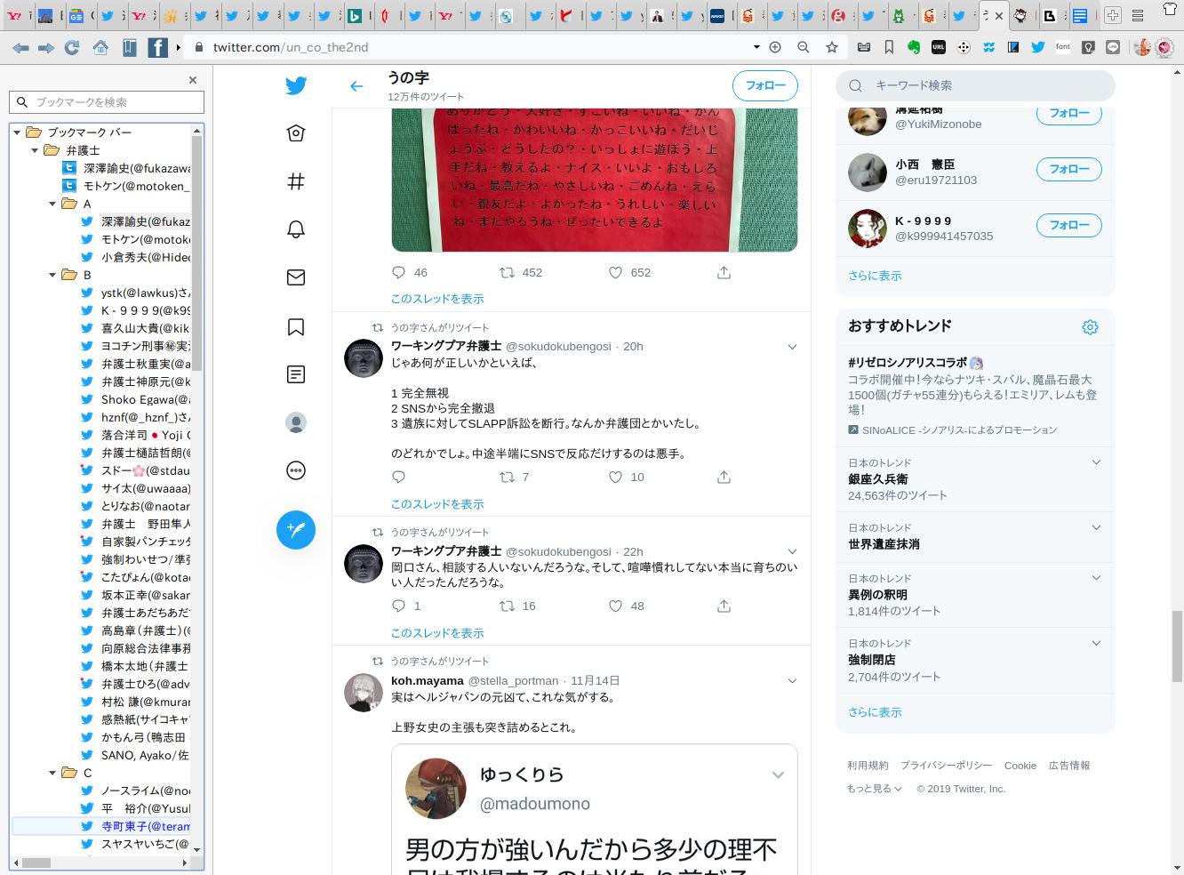Open tweet menu chevron for koh.mayama tweet
The height and width of the screenshot is (875, 1184).
(x=792, y=681)
